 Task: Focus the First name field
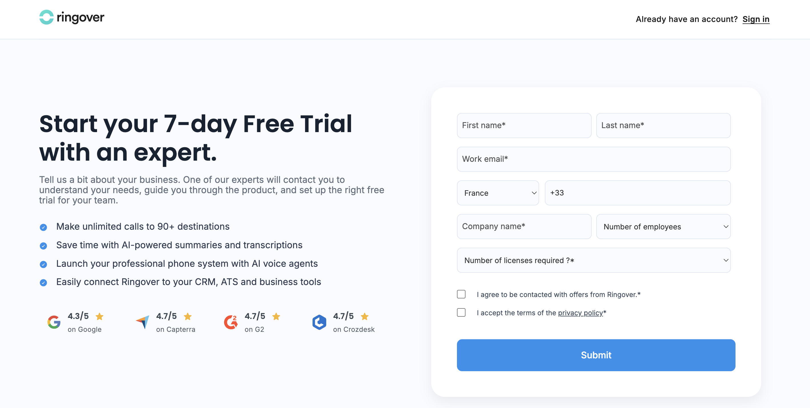(524, 126)
